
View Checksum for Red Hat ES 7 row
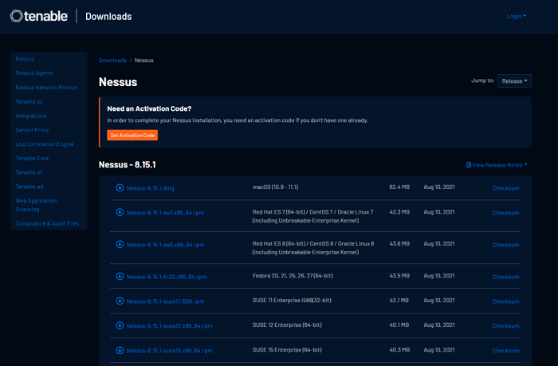tap(505, 213)
